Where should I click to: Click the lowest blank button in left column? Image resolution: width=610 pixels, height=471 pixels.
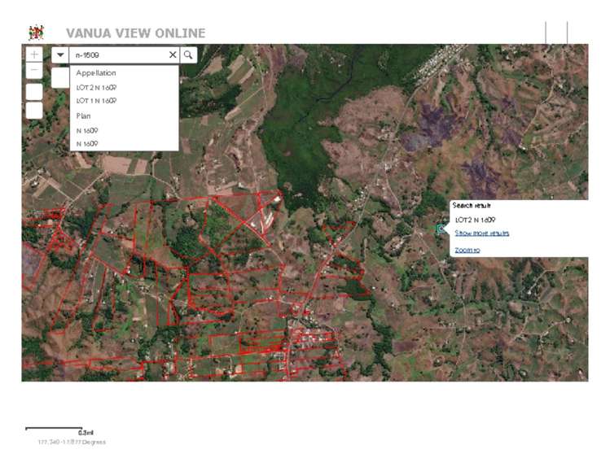pyautogui.click(x=34, y=110)
